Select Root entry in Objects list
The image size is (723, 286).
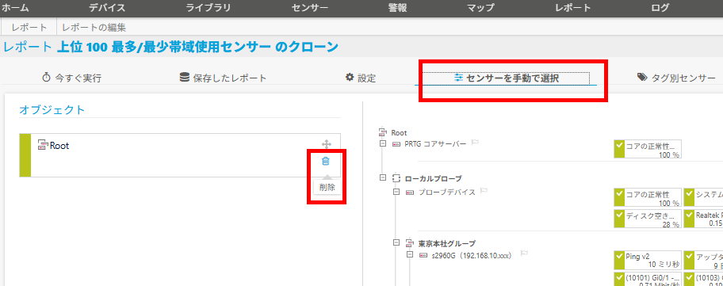tap(180, 155)
